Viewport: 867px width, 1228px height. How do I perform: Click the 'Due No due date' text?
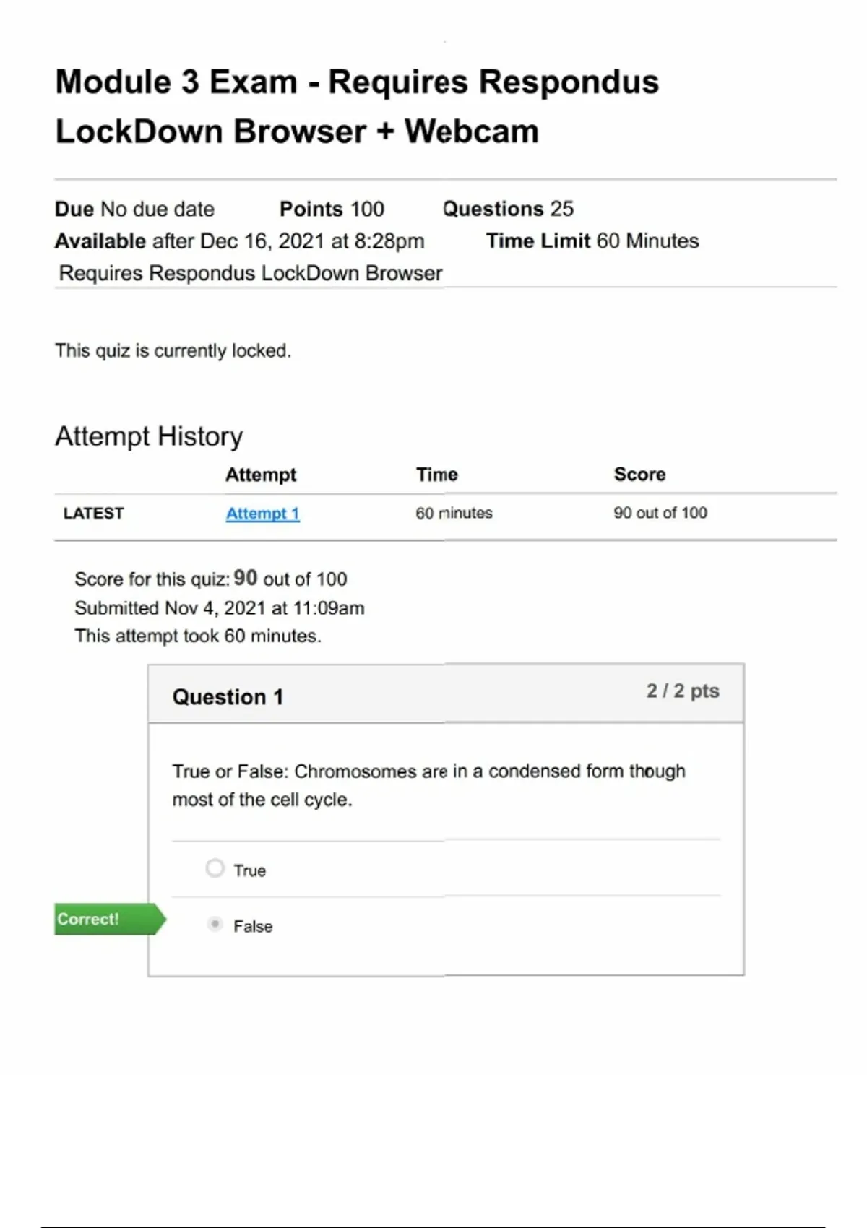click(135, 209)
